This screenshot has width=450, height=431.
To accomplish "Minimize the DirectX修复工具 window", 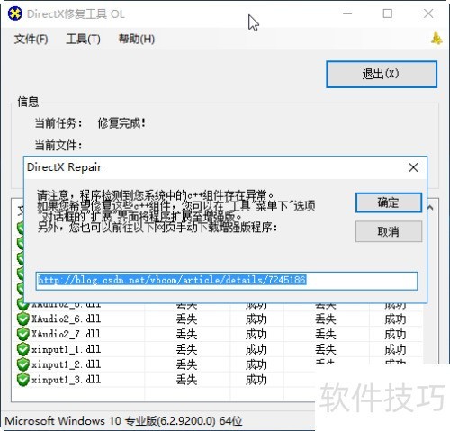I will [x=347, y=13].
